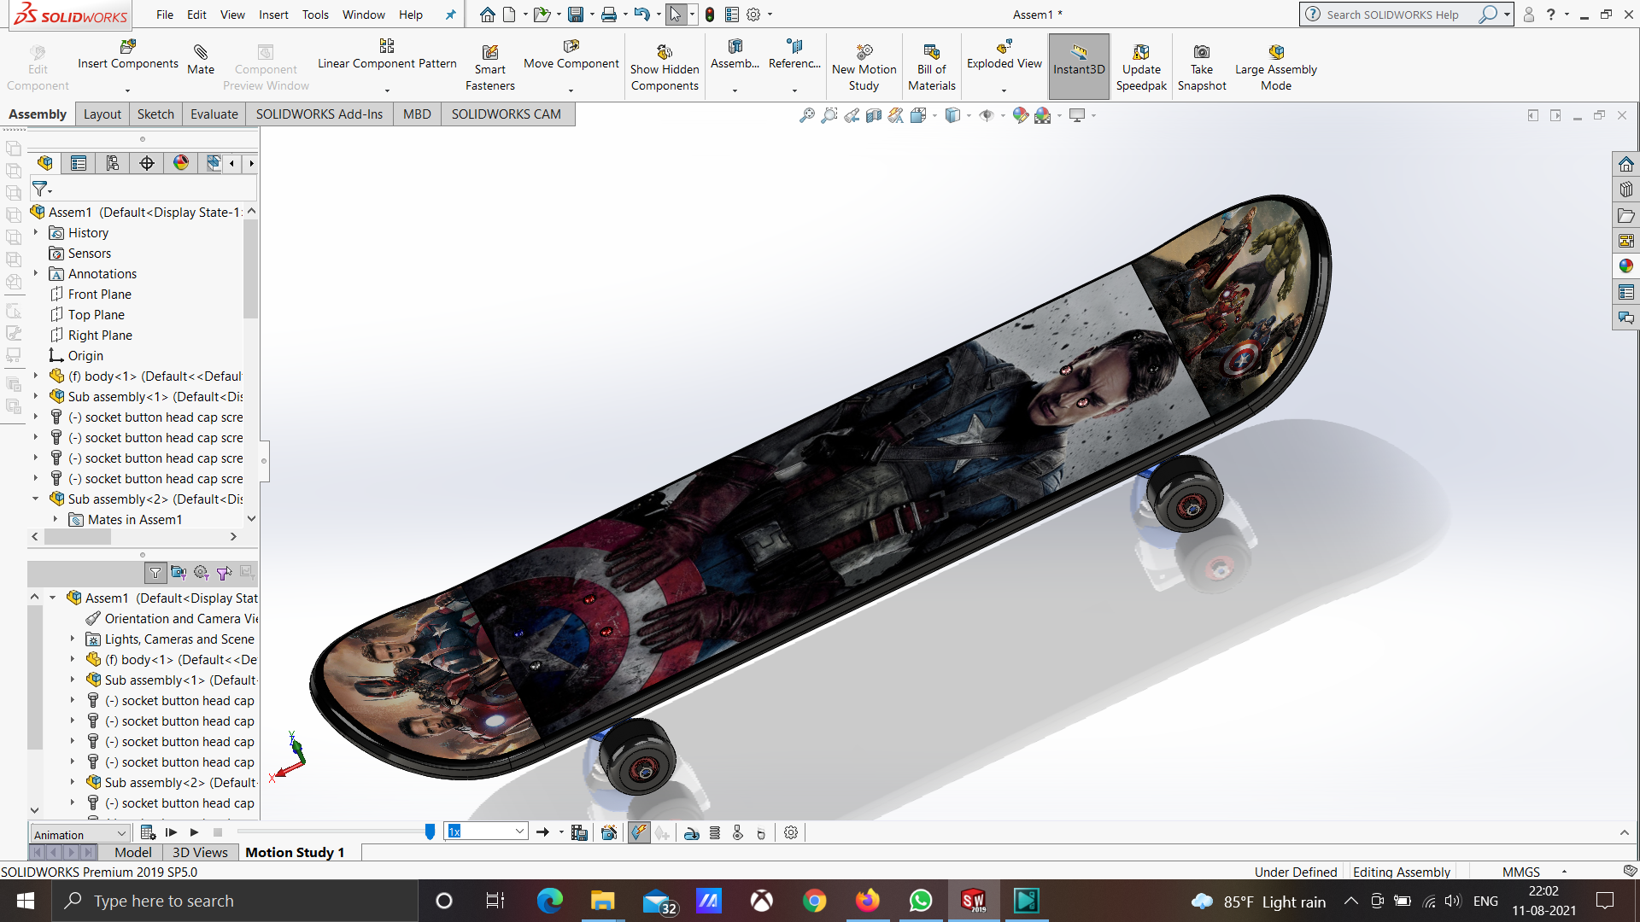Click the Section View icon
Screen dimensions: 1640x922
point(873,115)
